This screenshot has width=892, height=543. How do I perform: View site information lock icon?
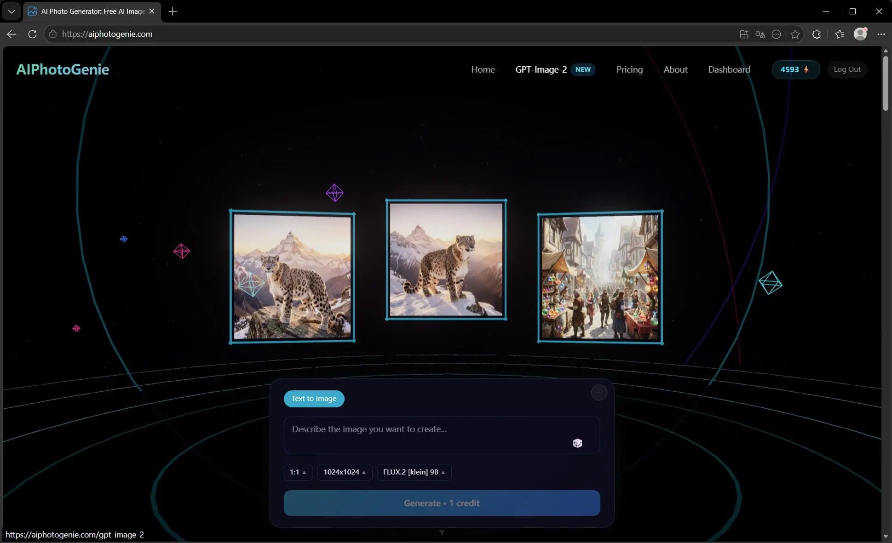[x=53, y=34]
